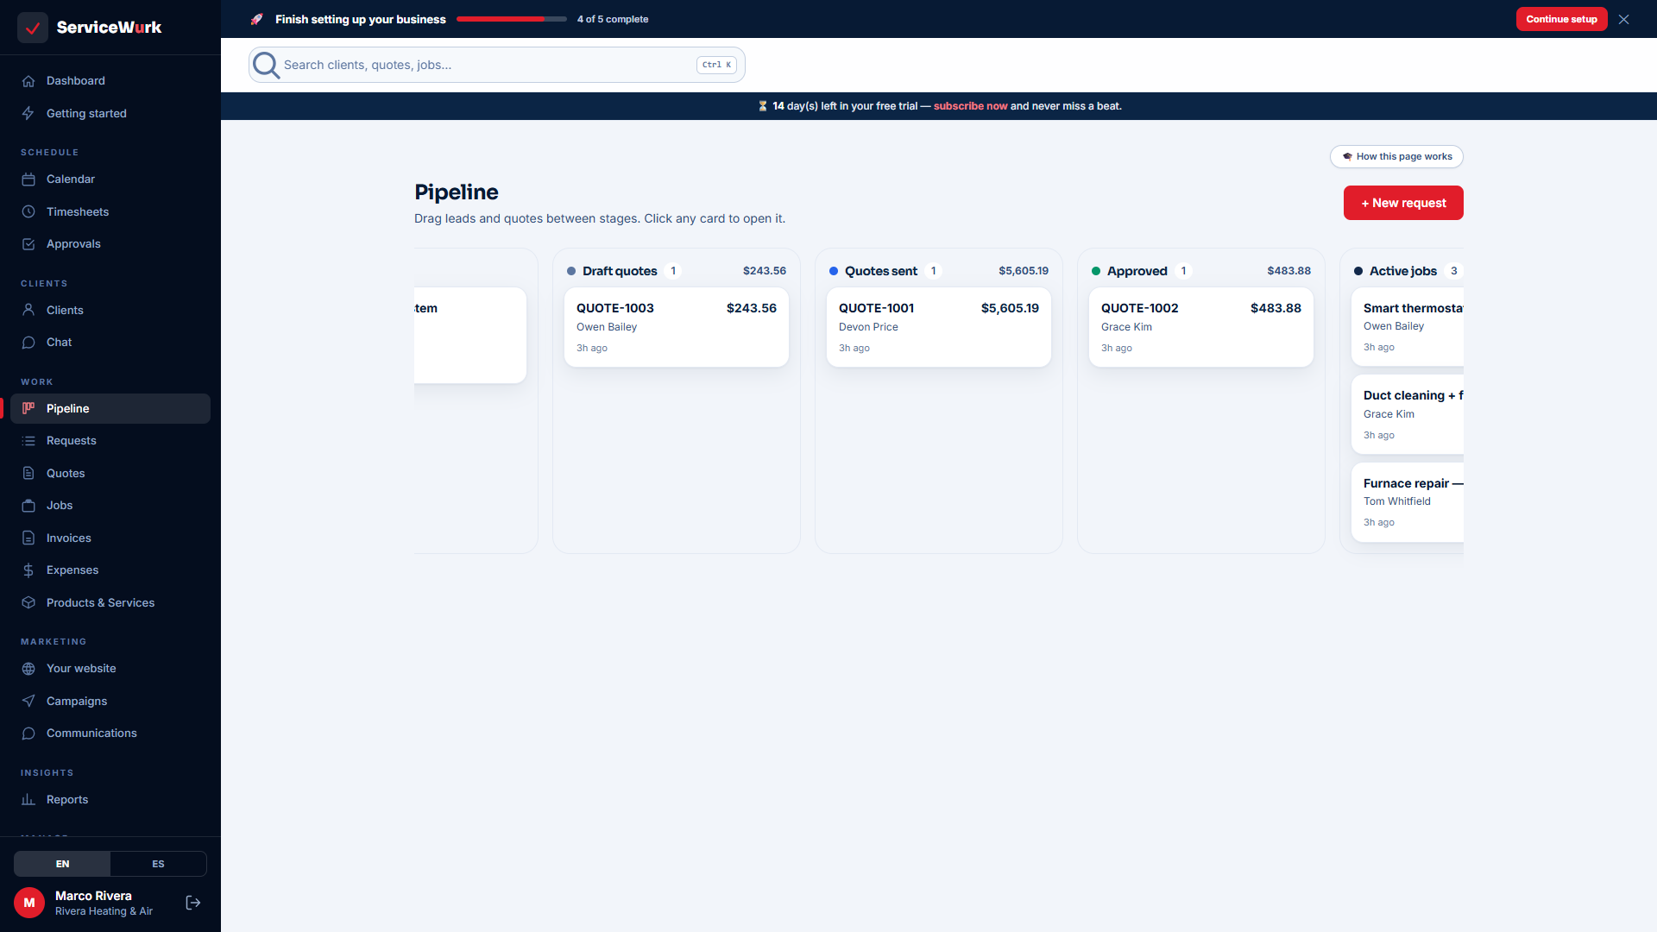Click the Expenses dollar icon
1657x932 pixels.
click(28, 570)
